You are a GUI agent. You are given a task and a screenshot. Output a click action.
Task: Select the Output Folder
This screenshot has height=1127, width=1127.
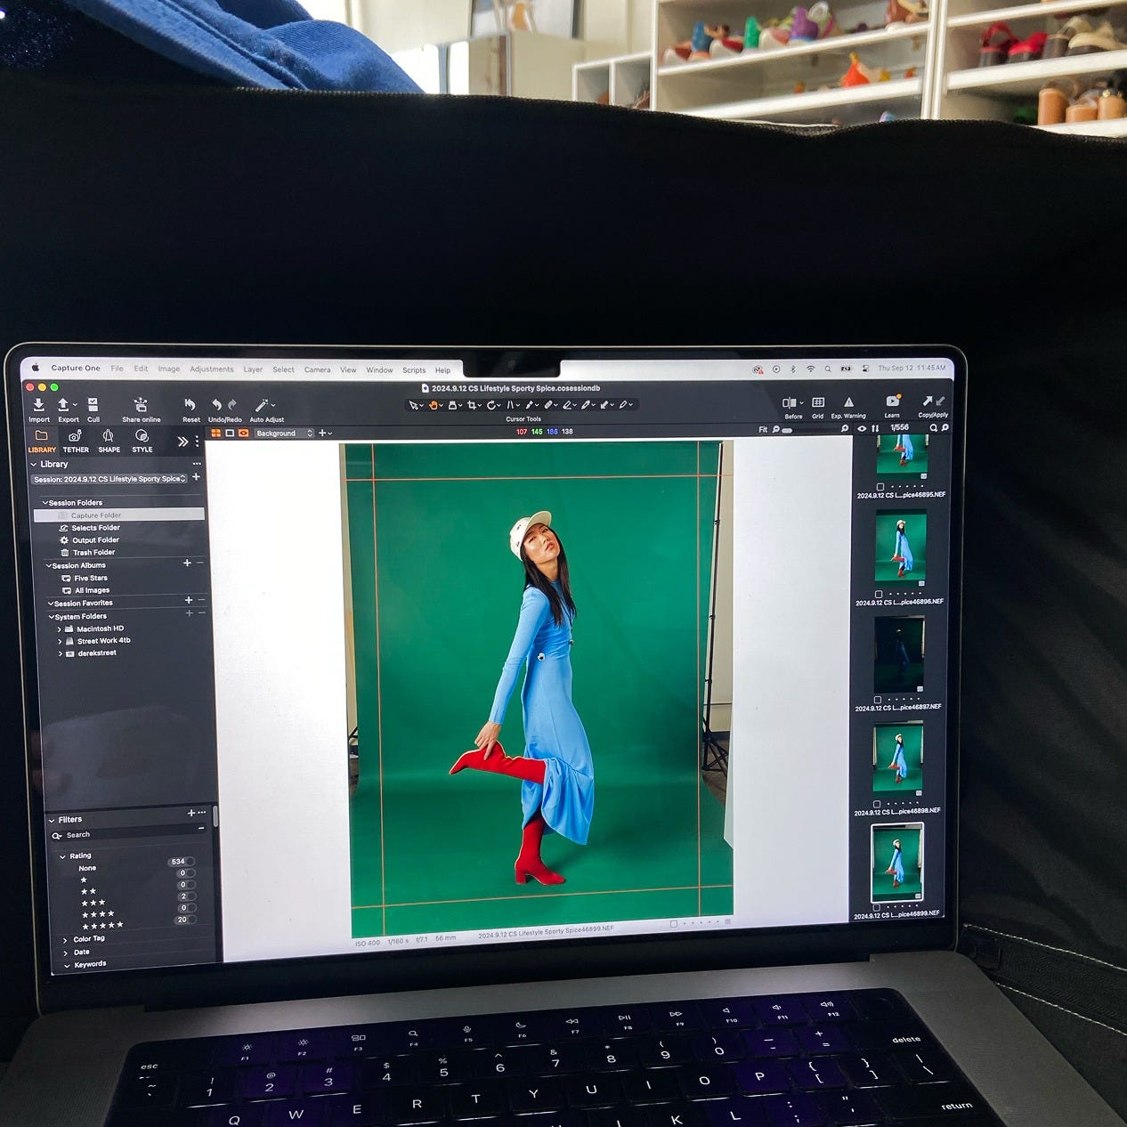point(95,540)
